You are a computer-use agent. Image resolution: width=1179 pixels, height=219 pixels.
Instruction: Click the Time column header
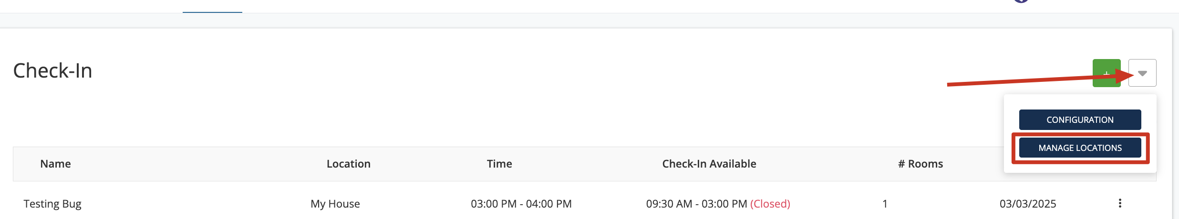(499, 164)
